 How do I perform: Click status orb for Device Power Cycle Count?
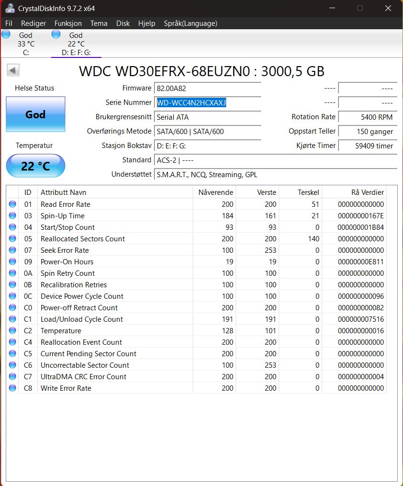(12, 296)
